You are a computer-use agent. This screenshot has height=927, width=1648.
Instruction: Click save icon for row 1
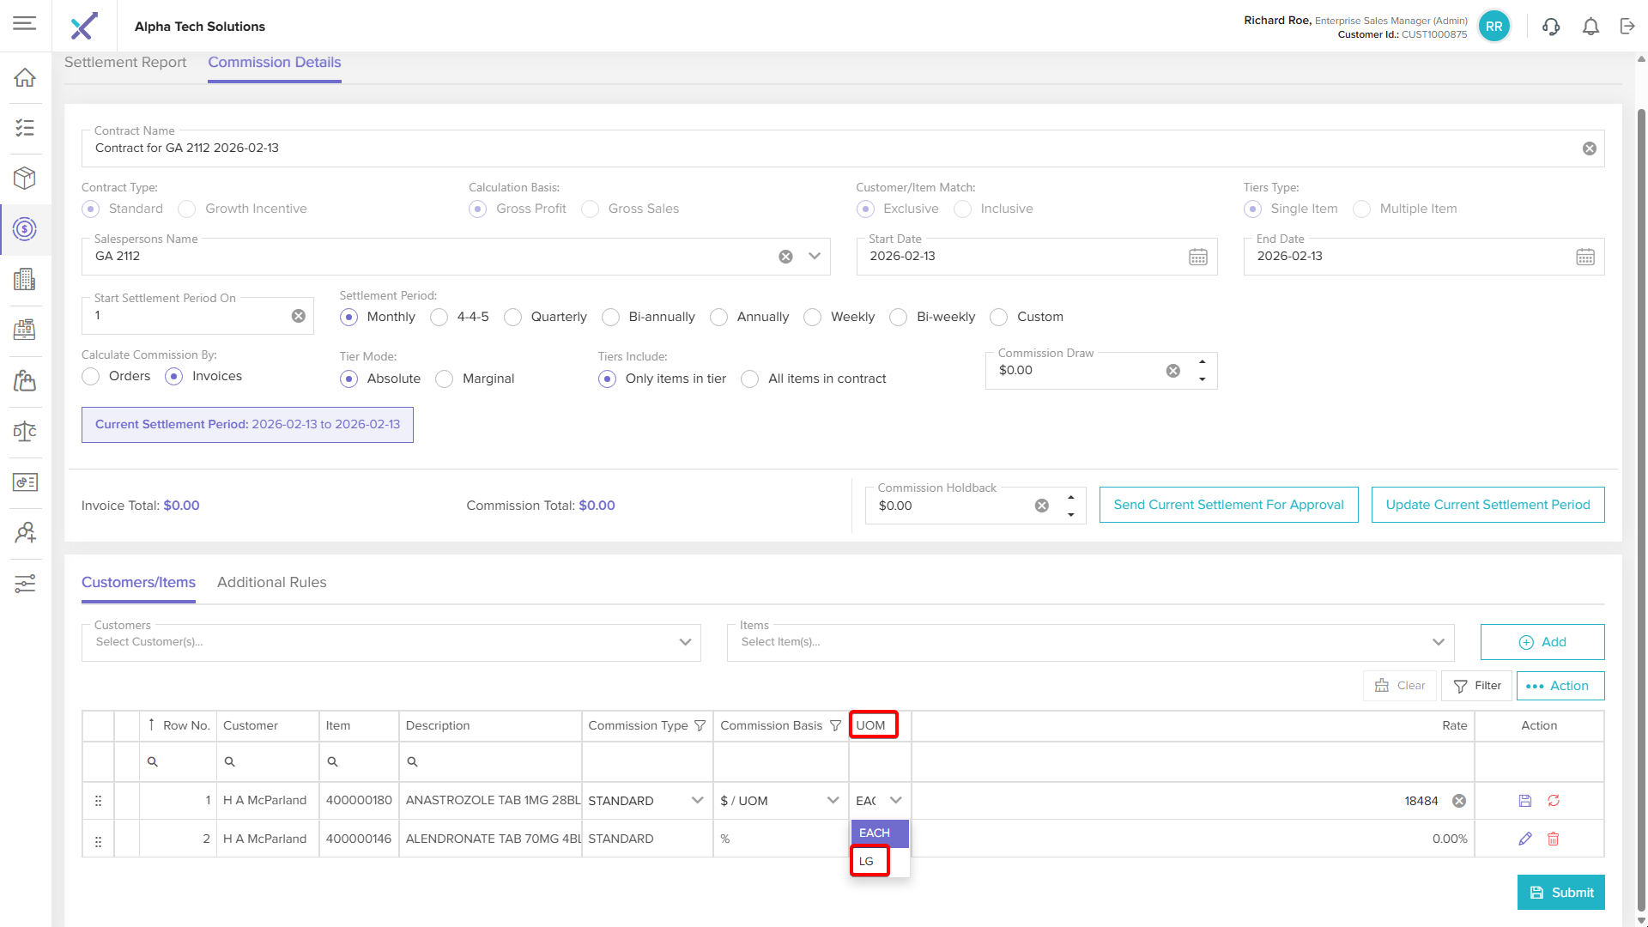(1525, 801)
